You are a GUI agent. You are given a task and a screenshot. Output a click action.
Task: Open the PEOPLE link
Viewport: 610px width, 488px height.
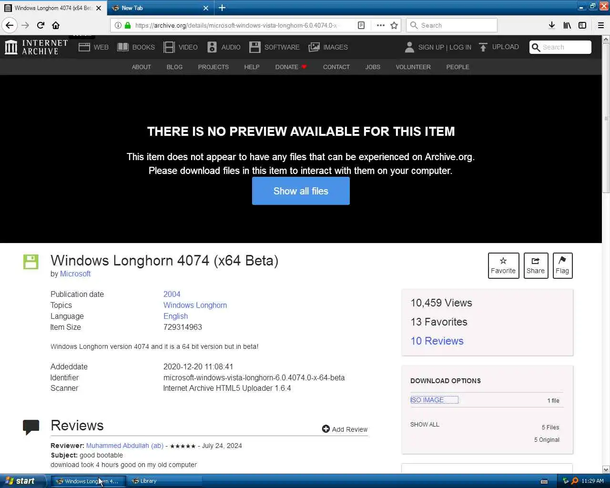pyautogui.click(x=457, y=67)
